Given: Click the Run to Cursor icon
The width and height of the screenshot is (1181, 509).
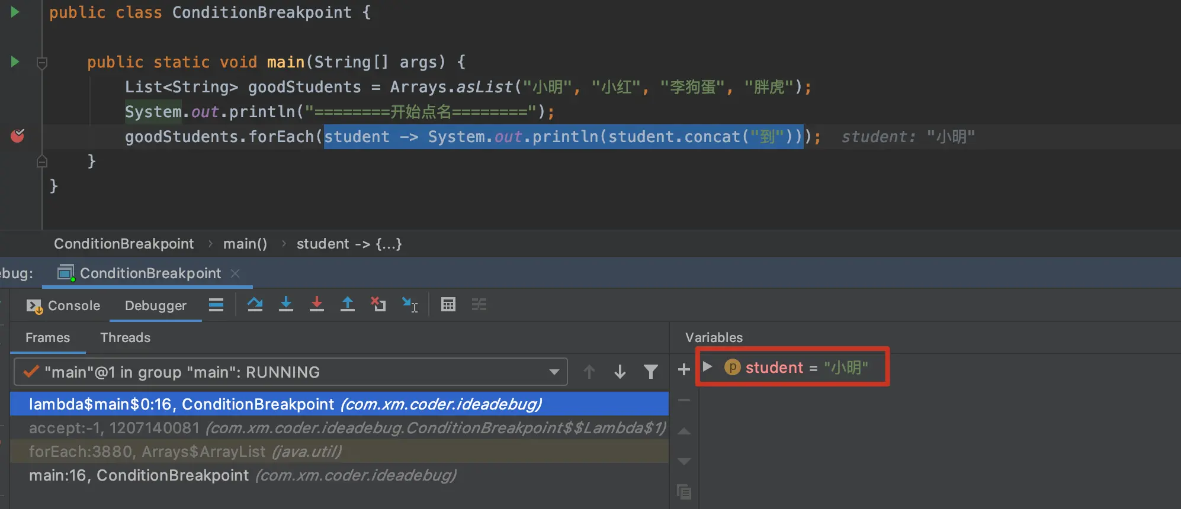Looking at the screenshot, I should click(410, 304).
